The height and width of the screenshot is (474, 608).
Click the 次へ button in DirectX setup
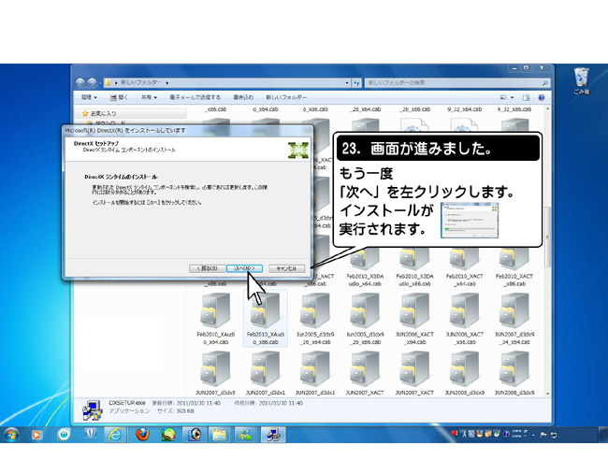244,268
